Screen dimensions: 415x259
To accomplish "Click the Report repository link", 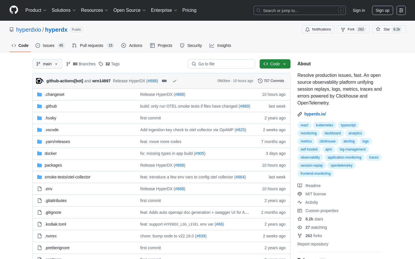I will pyautogui.click(x=313, y=244).
